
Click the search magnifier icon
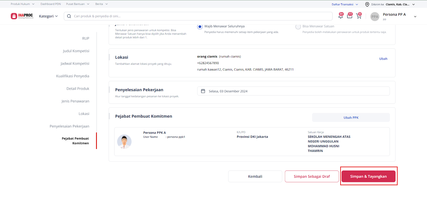69,16
